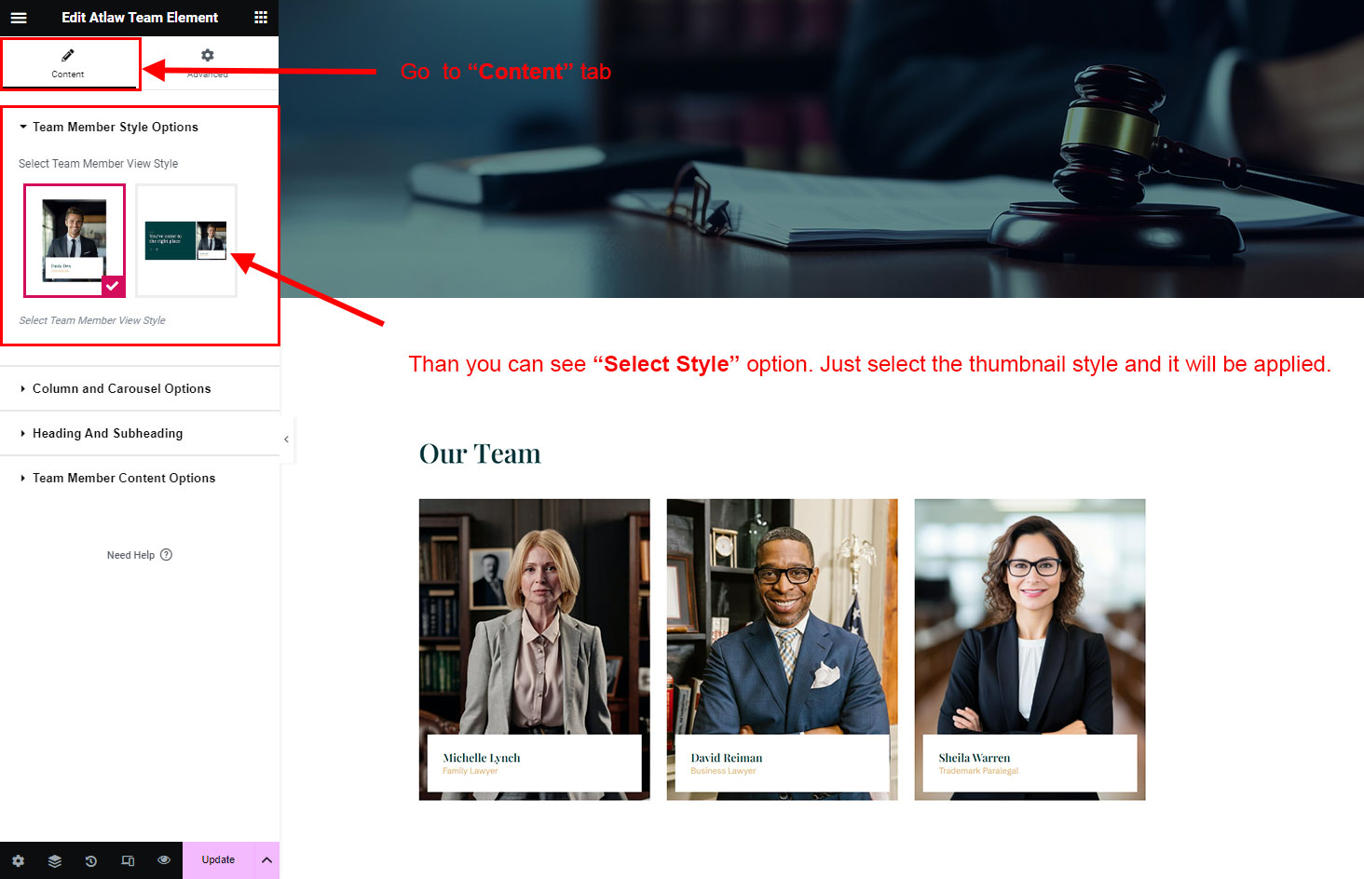Open the Navigator layers icon
This screenshot has height=879, width=1364.
point(55,860)
